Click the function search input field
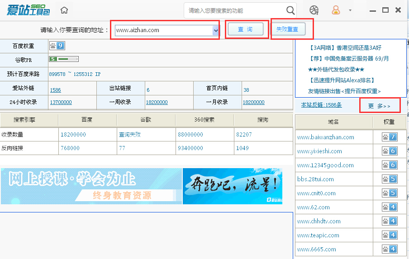The width and height of the screenshot is (409, 259). coord(235,10)
